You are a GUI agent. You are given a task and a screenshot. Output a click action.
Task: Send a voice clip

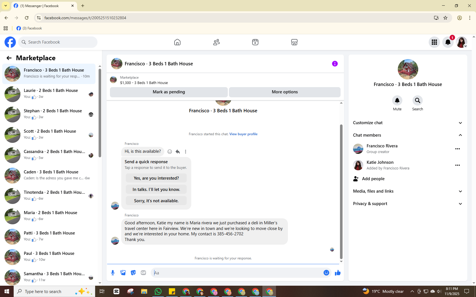pyautogui.click(x=113, y=273)
